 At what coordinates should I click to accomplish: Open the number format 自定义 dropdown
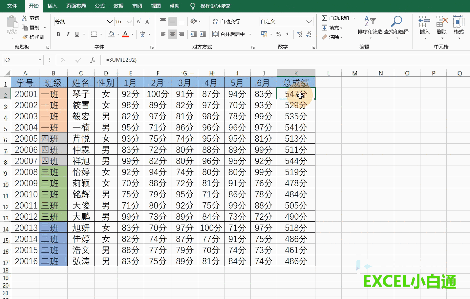(309, 22)
